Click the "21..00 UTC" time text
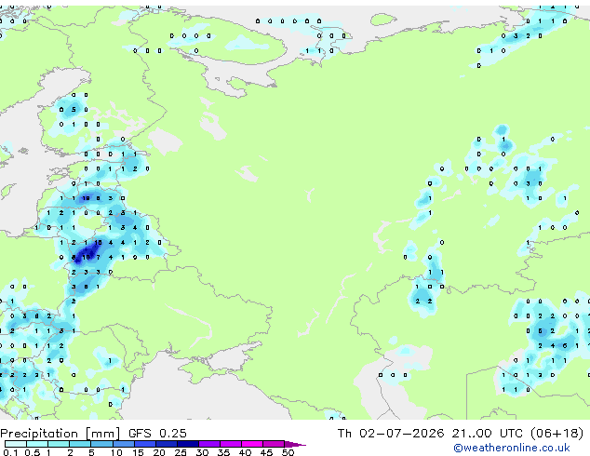This screenshot has height=456, width=590. tap(487, 434)
